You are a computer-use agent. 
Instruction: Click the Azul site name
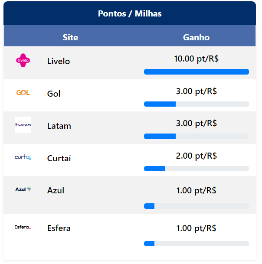coord(56,190)
